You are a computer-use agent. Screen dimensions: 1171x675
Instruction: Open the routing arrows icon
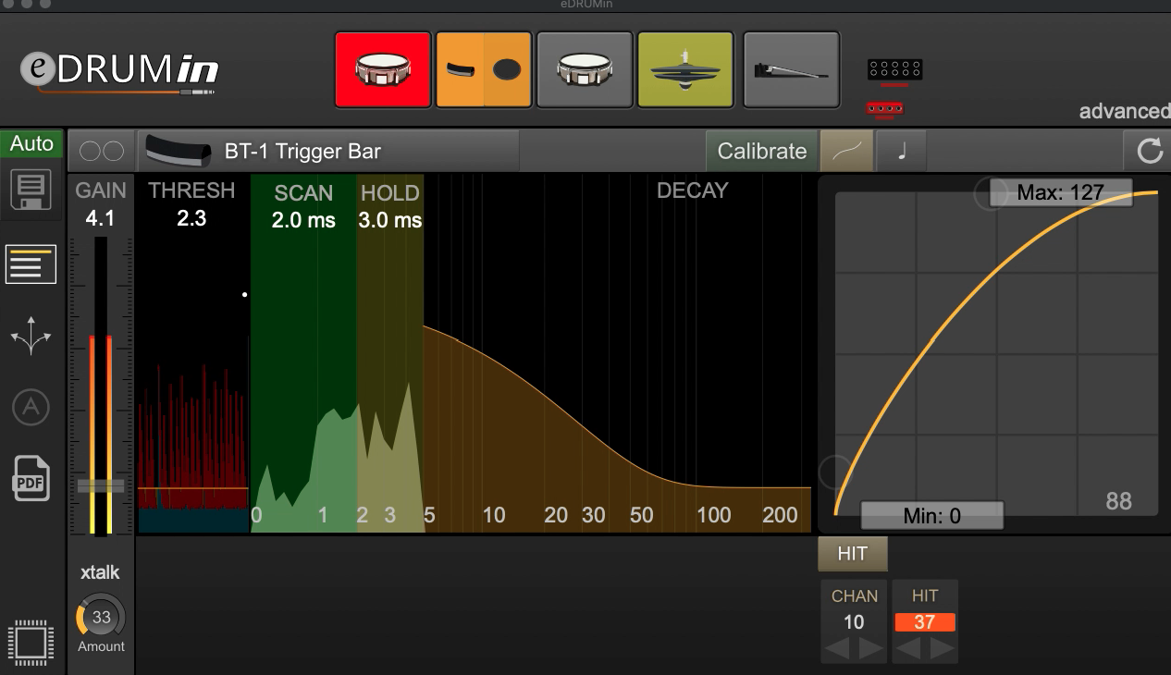(x=31, y=335)
